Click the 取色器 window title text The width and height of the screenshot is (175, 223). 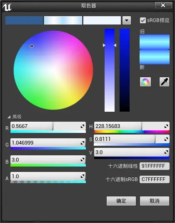pyautogui.click(x=89, y=6)
